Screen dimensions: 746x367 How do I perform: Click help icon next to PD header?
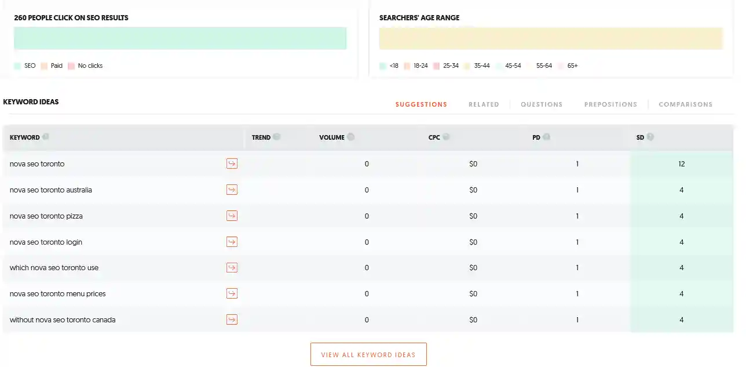pos(546,137)
